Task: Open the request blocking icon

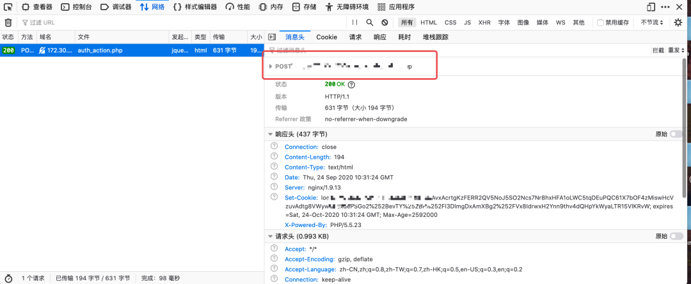Action: 385,22
